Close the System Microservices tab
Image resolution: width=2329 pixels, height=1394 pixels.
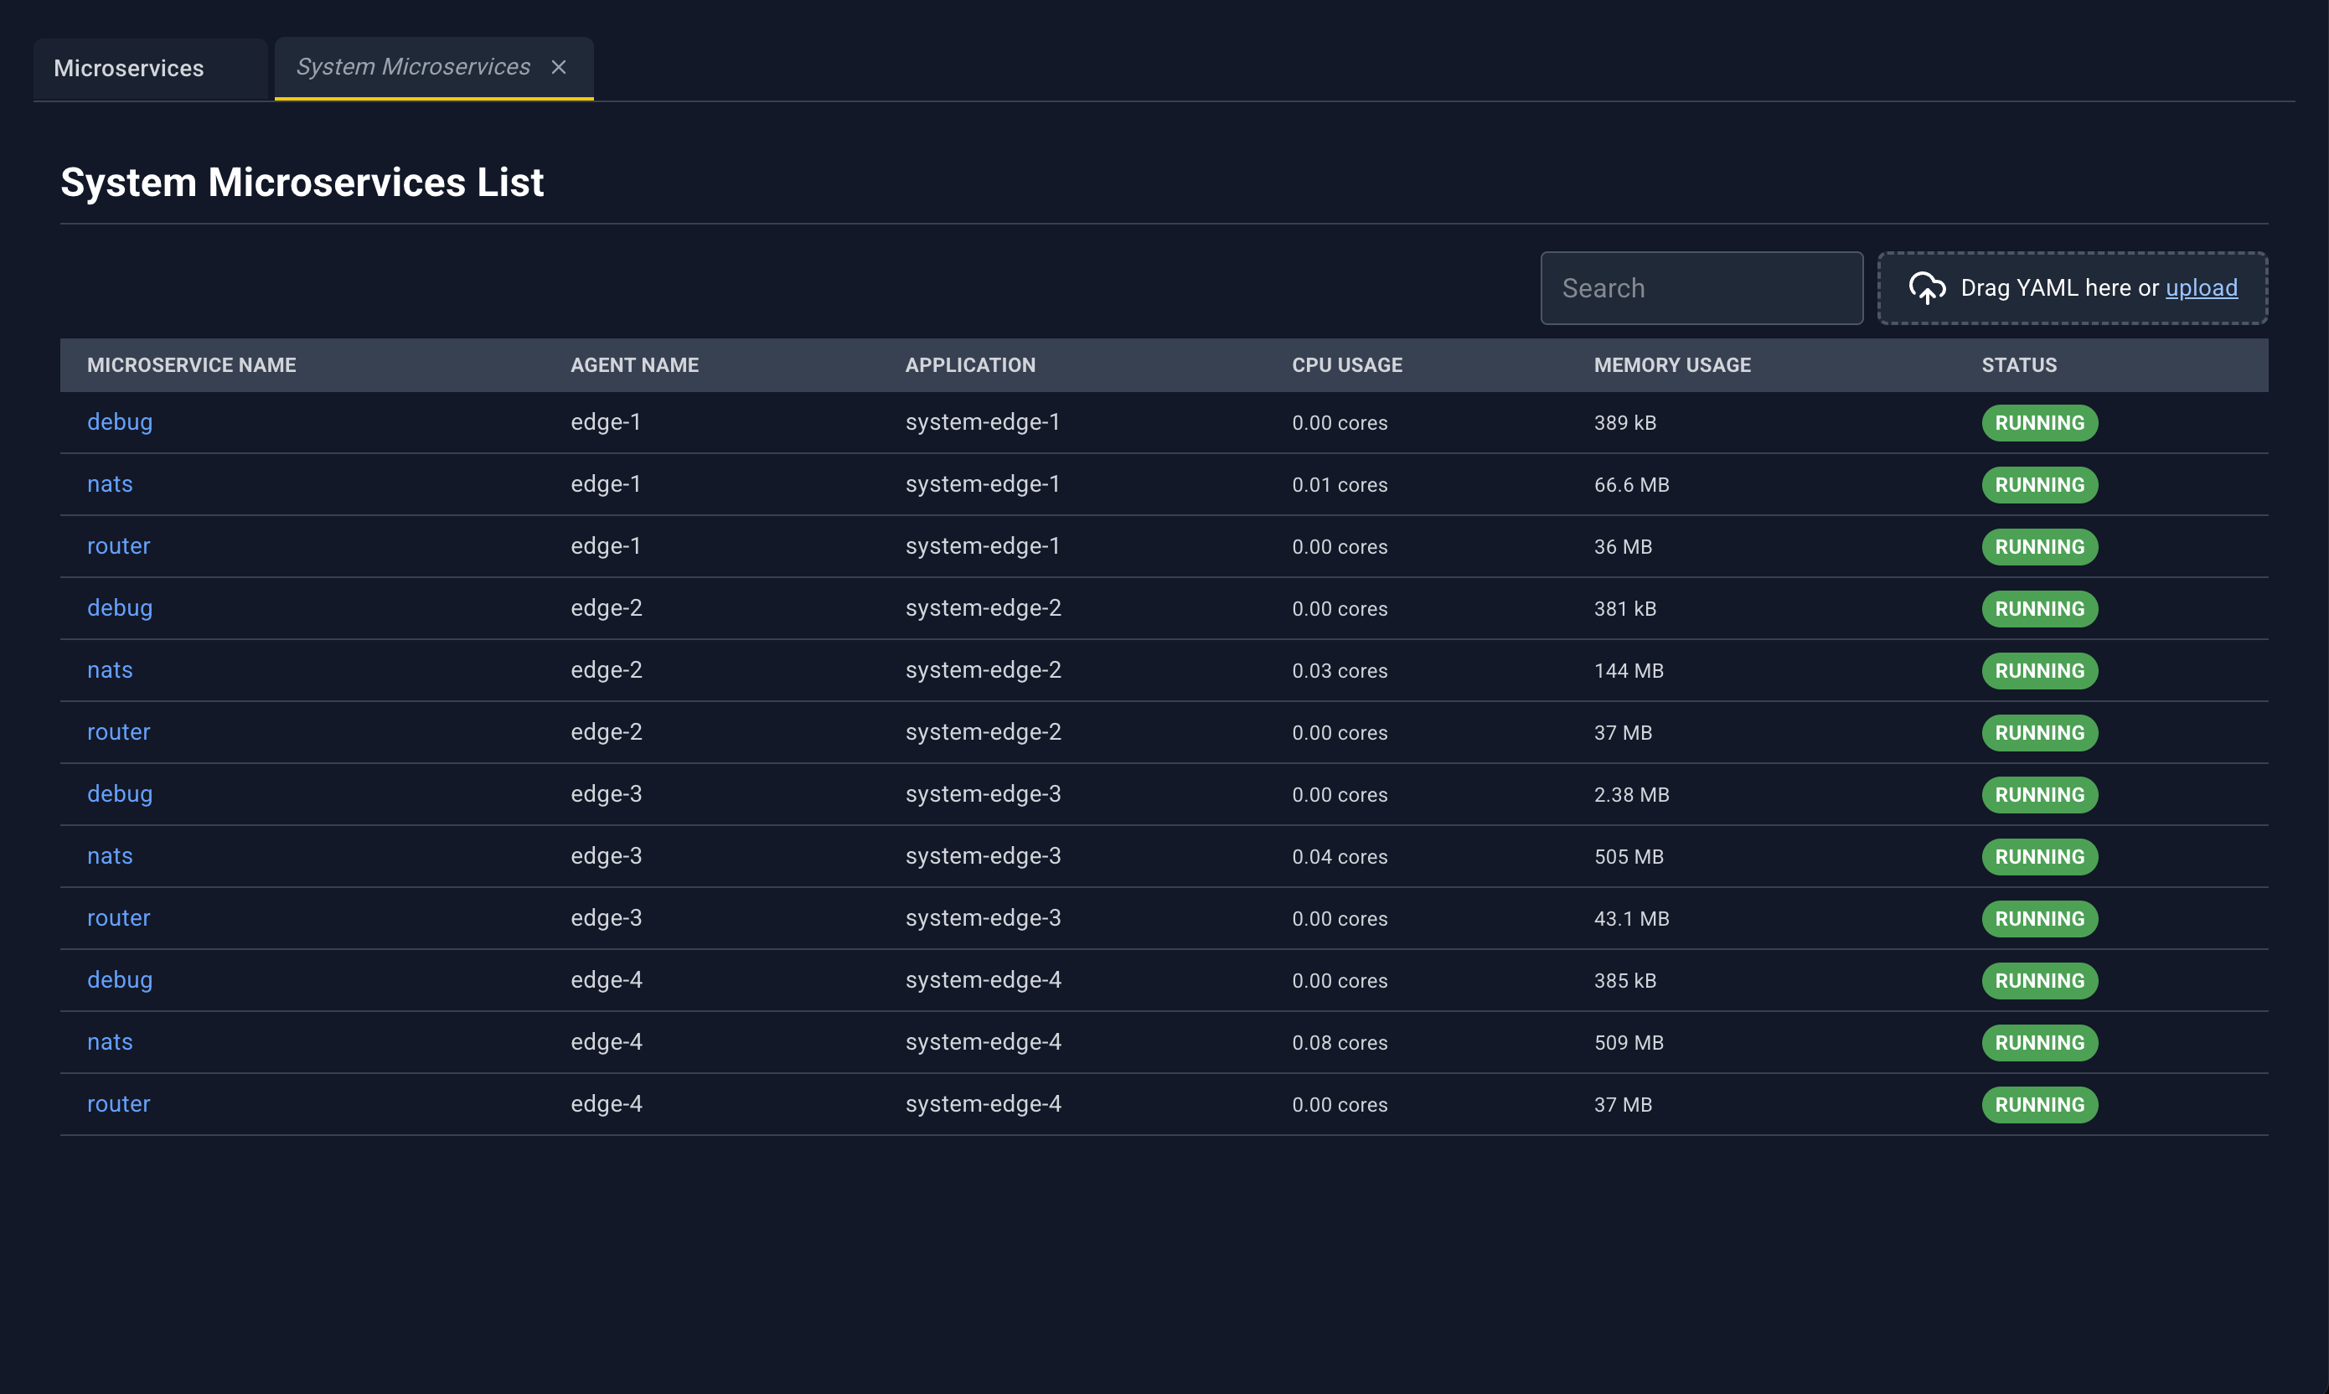(x=559, y=68)
